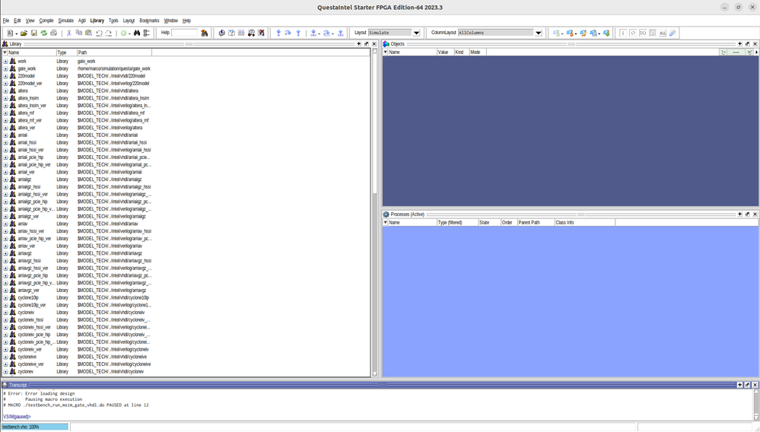Image resolution: width=760 pixels, height=432 pixels.
Task: Open the Bookmarks menu
Action: (149, 21)
